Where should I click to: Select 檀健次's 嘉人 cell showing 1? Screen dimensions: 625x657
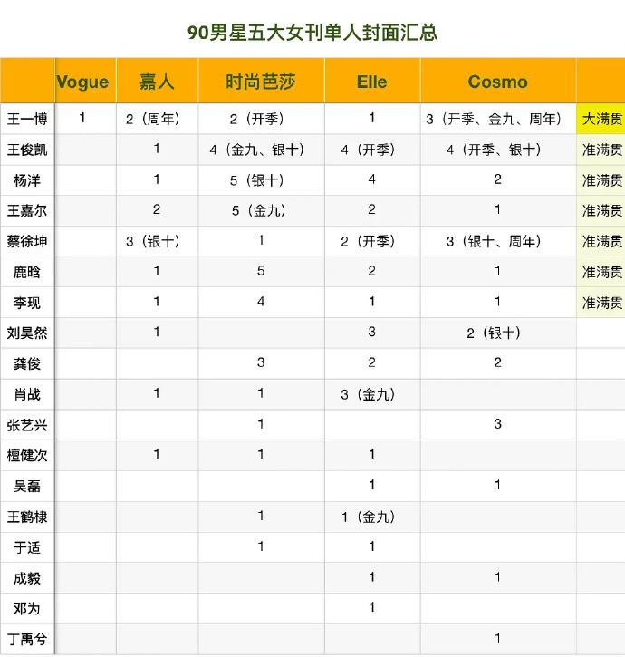[157, 455]
